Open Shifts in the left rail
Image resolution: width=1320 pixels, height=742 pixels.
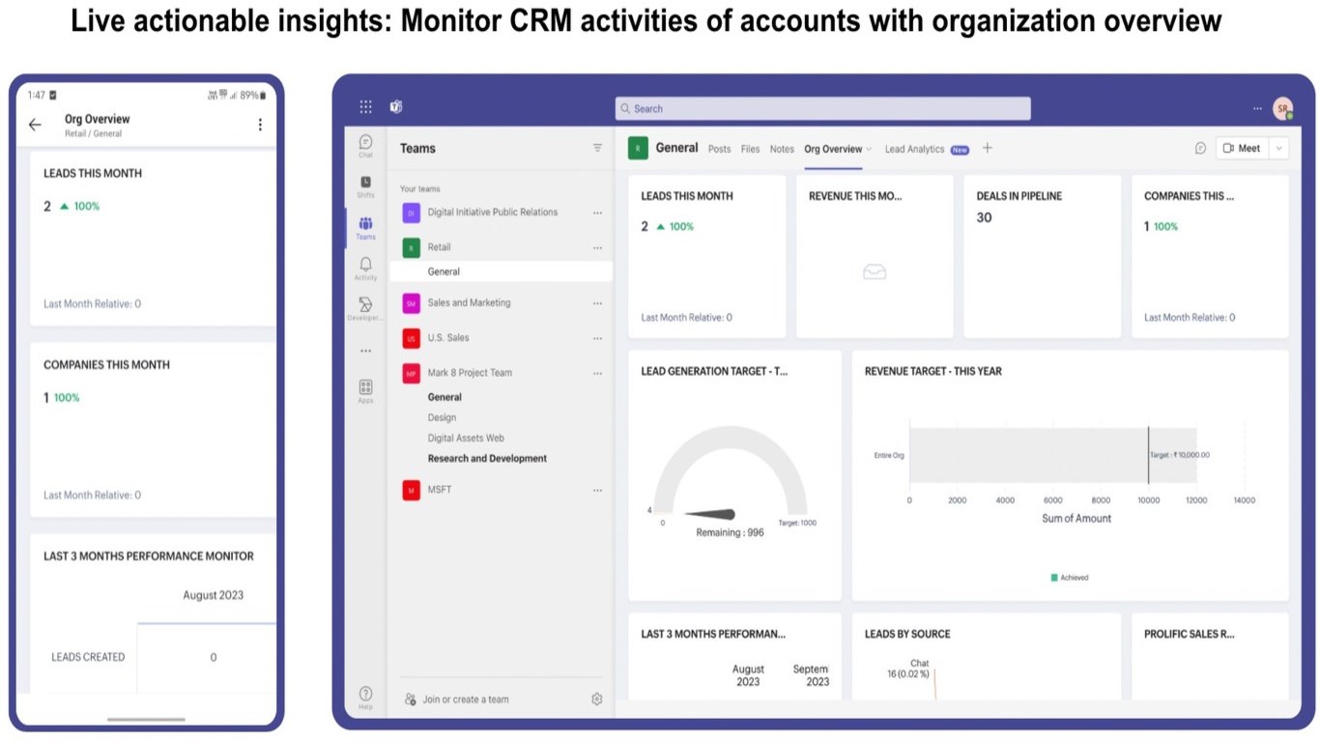[365, 186]
